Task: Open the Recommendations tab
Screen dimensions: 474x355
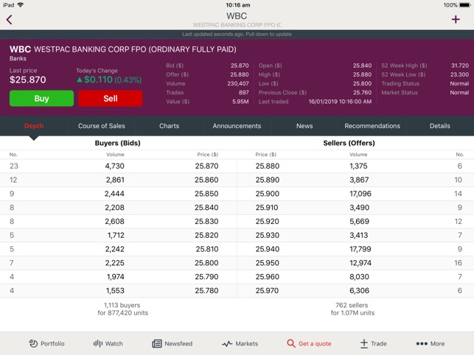Action: point(372,126)
